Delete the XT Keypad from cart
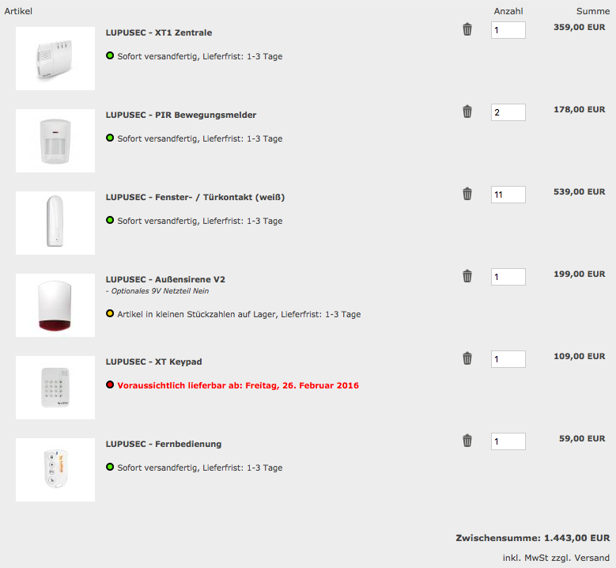616x568 pixels. pyautogui.click(x=467, y=358)
